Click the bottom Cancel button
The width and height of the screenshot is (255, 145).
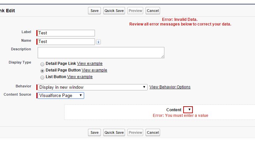[x=152, y=132]
